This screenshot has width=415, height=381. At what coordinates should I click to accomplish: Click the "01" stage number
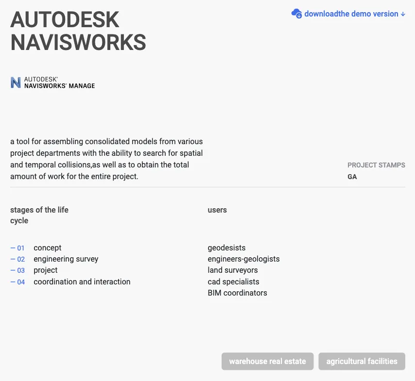(x=21, y=248)
